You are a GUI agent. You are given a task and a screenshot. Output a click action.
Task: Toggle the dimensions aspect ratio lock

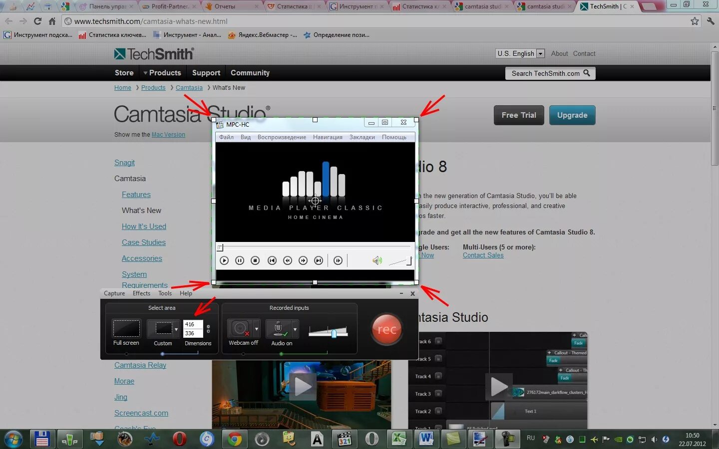[x=208, y=329]
